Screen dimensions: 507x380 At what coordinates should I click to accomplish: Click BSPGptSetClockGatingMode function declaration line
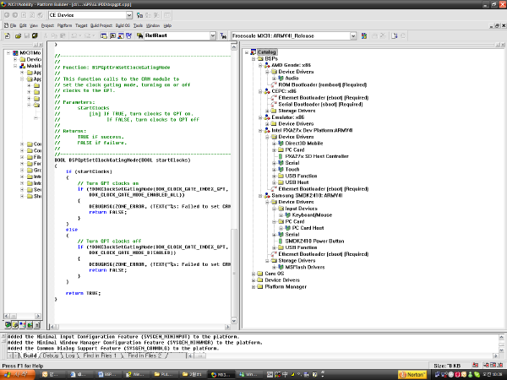coord(123,160)
